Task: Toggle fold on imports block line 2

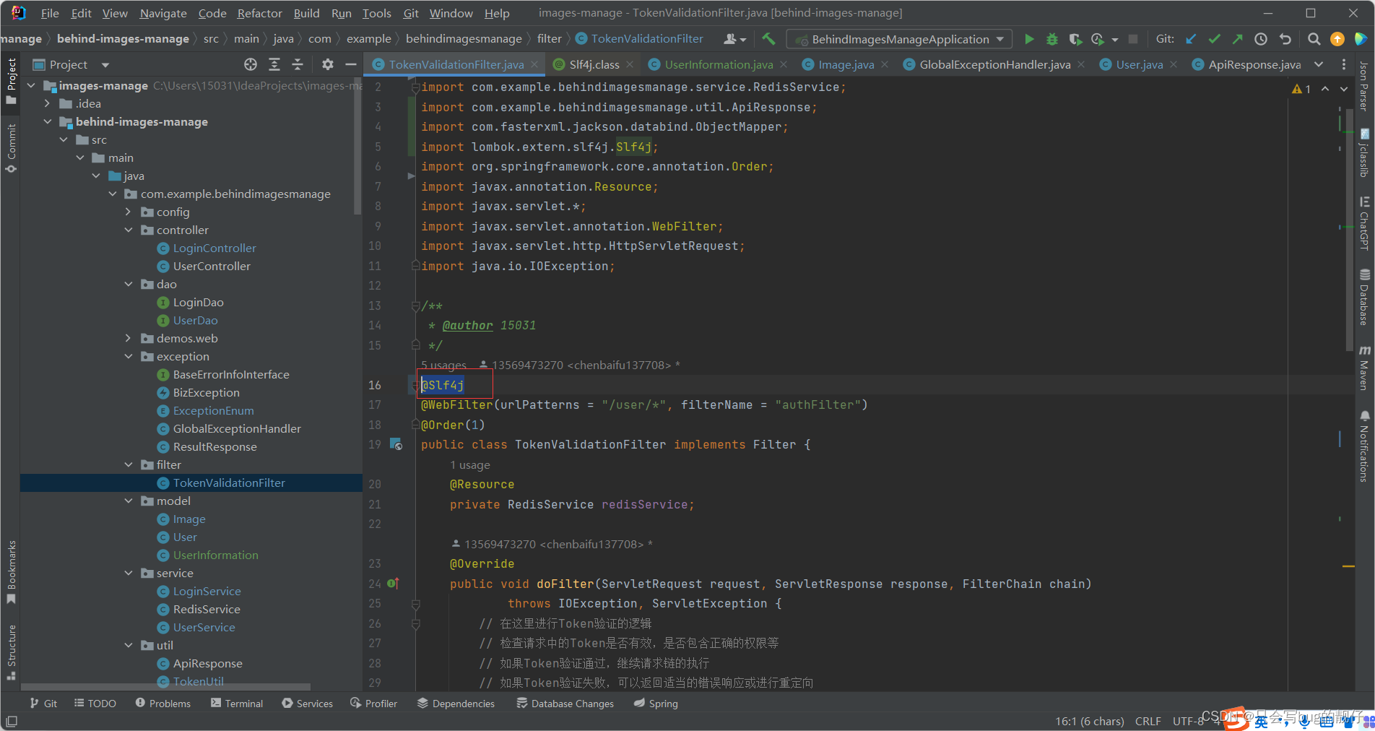Action: [x=415, y=87]
